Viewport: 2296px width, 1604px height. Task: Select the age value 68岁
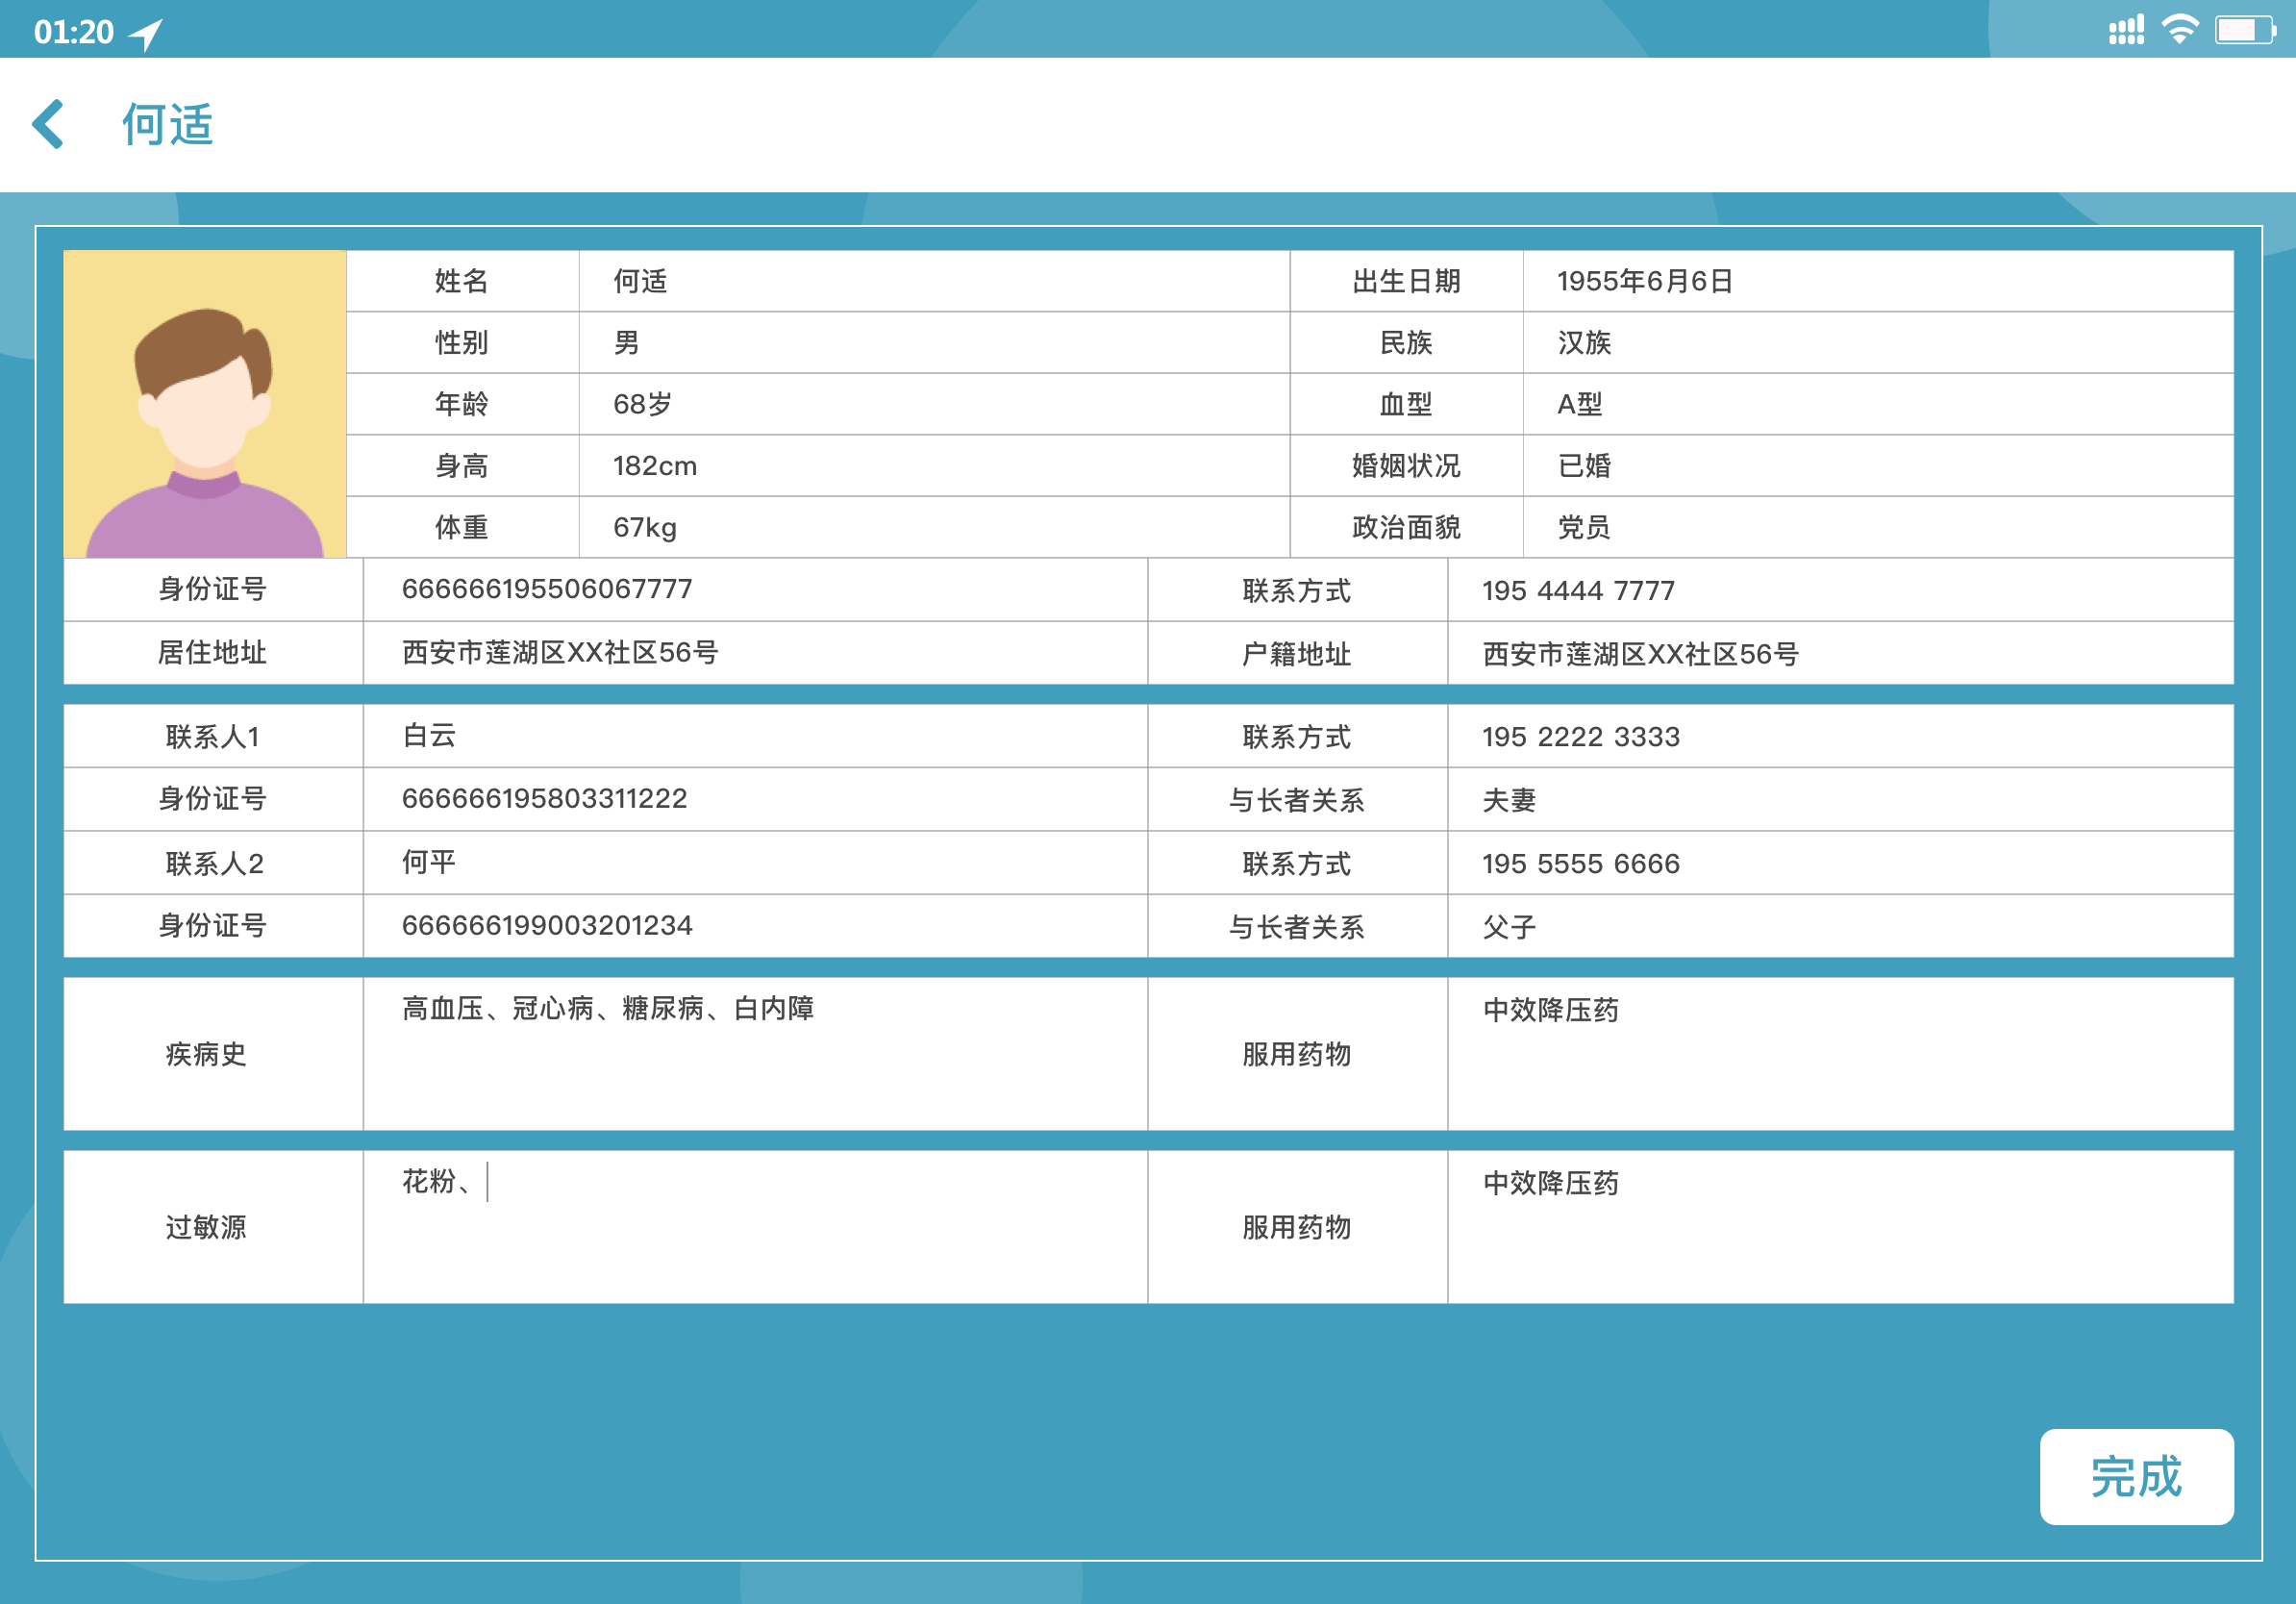tap(642, 404)
